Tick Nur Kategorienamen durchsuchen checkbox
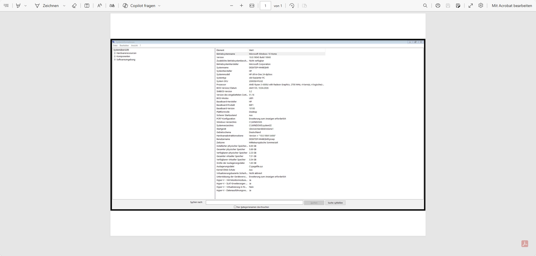 click(235, 207)
